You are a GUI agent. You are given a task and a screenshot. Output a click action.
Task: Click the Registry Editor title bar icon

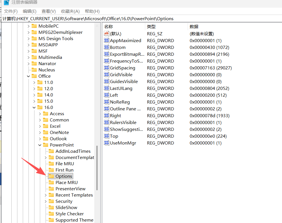pyautogui.click(x=7, y=3)
